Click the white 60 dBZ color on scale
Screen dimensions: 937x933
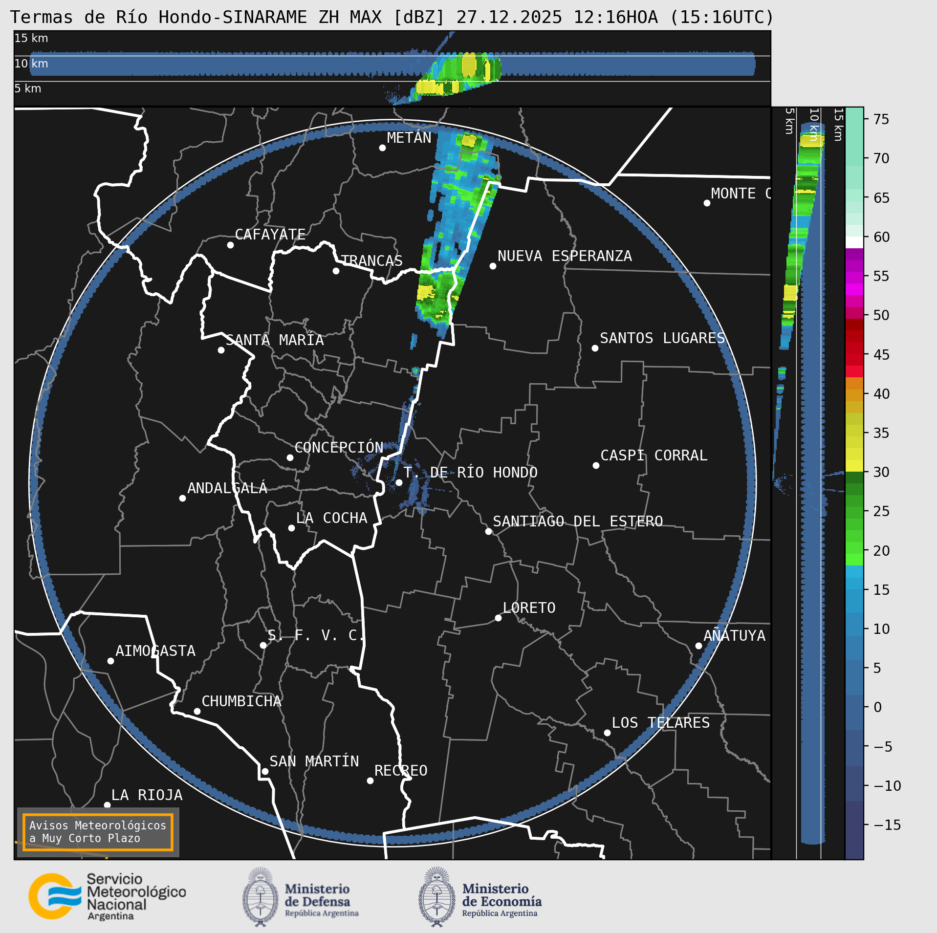point(854,242)
